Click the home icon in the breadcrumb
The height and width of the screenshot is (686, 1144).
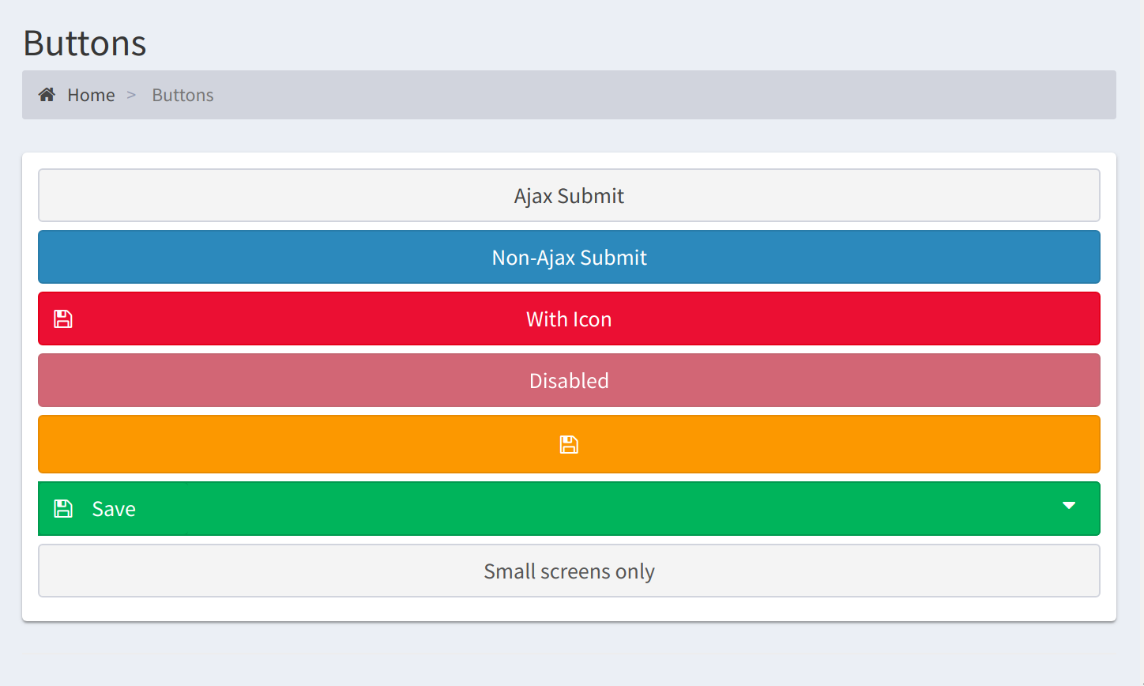pyautogui.click(x=47, y=95)
